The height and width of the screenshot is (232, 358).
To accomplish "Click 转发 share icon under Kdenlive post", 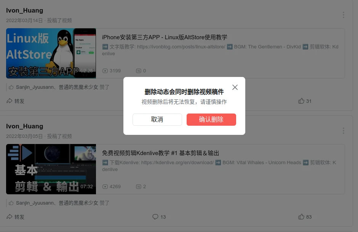I will pos(10,217).
